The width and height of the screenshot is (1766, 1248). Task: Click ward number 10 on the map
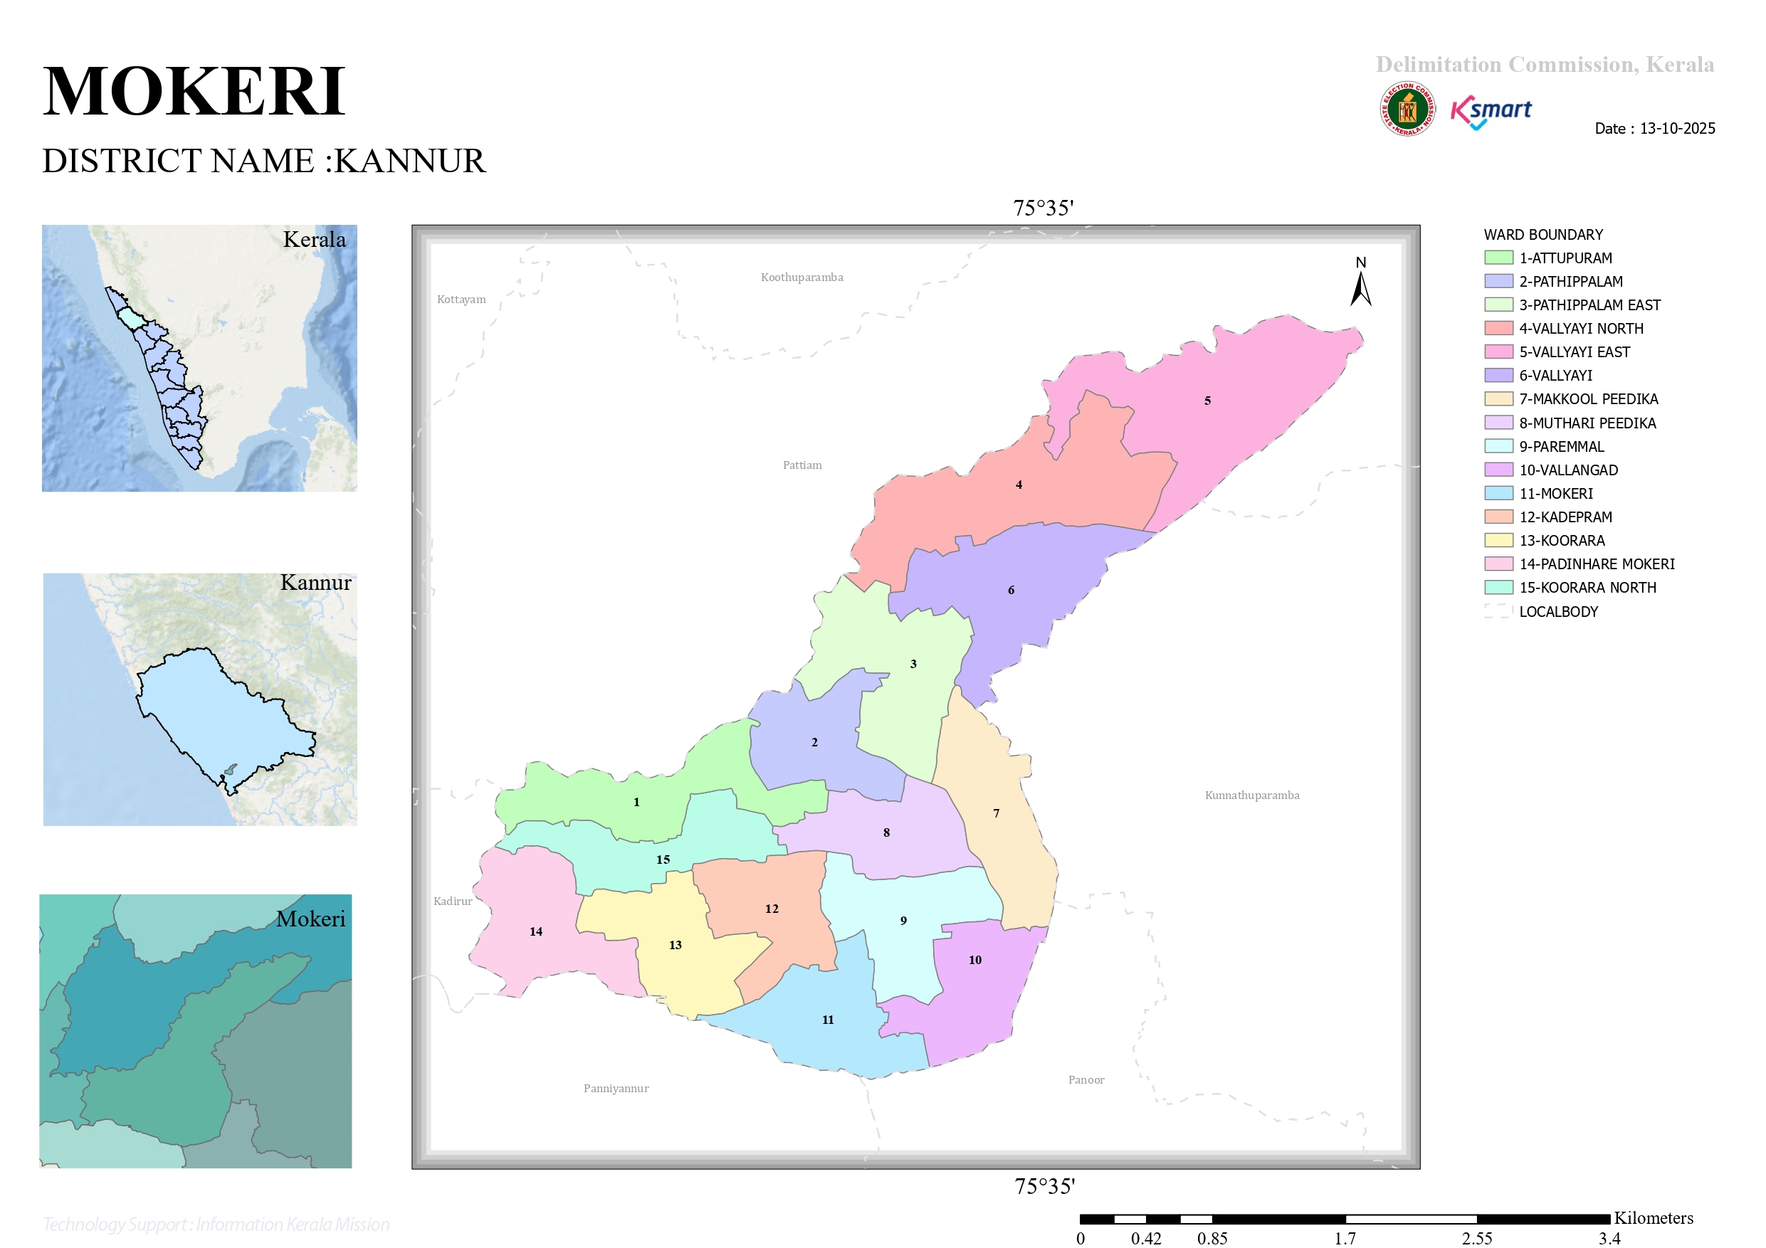tap(974, 960)
